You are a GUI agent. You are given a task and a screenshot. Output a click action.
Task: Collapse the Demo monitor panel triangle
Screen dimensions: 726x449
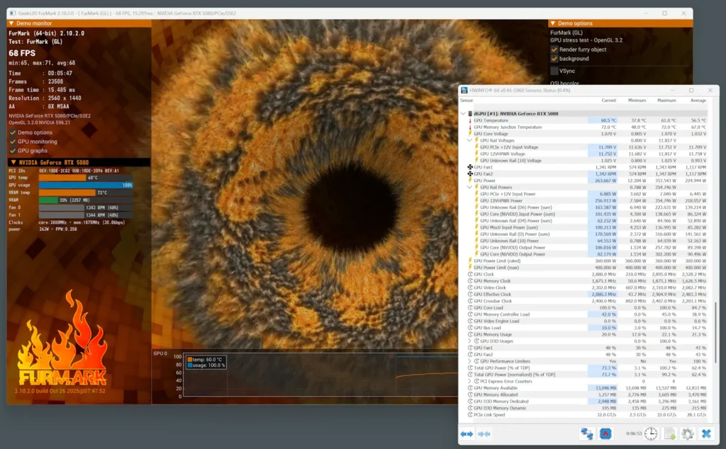click(11, 23)
